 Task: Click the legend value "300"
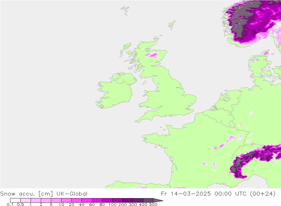coord(133,205)
